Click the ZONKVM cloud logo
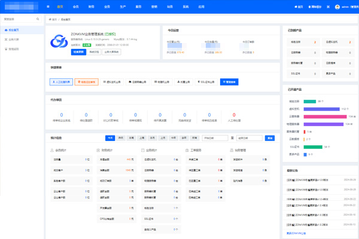Viewport: 359px width, 239px height. pos(57,42)
